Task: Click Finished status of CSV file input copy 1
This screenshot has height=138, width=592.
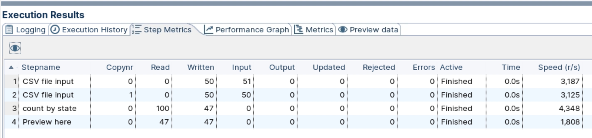Action: [x=456, y=95]
